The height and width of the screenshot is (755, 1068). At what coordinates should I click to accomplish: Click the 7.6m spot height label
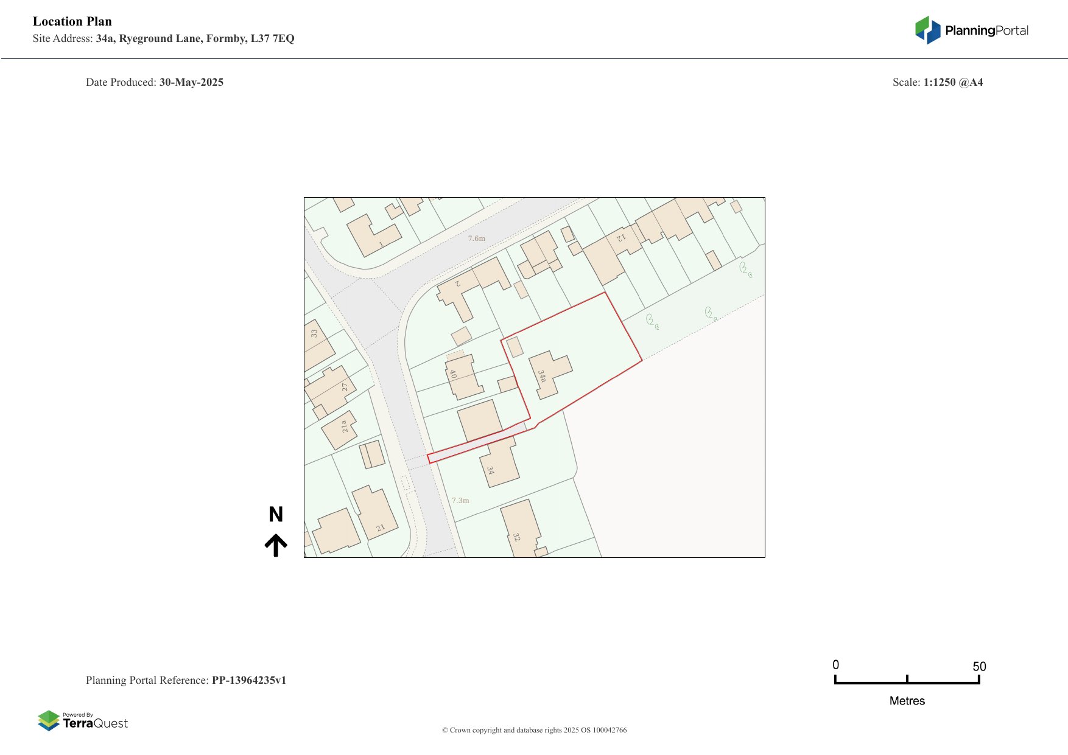[x=477, y=238]
